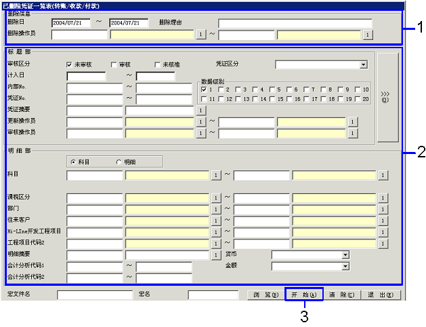Click lookup for ending 工程项目代码2 range
Viewport: 426px width, 327px height.
click(382, 243)
